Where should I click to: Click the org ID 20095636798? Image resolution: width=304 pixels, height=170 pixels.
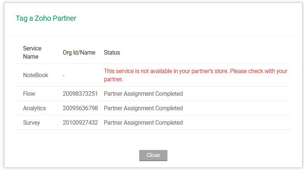click(80, 108)
